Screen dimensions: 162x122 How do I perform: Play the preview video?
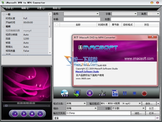[x=24, y=113]
